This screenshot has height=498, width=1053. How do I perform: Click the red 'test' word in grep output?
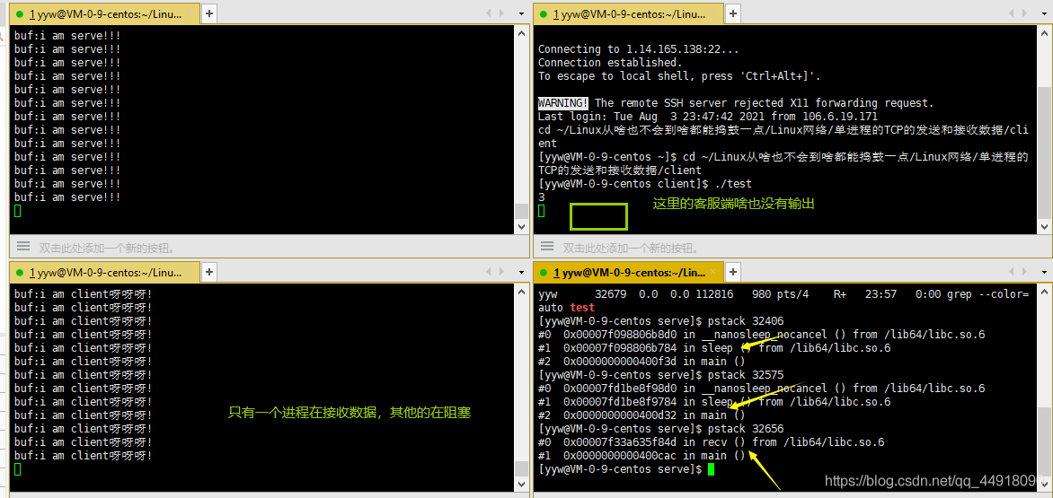[x=582, y=308]
